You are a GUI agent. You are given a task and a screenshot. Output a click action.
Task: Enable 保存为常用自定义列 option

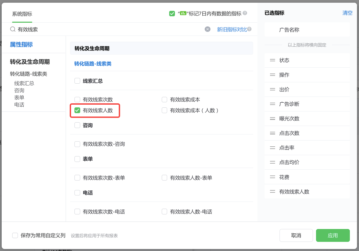tap(15, 235)
